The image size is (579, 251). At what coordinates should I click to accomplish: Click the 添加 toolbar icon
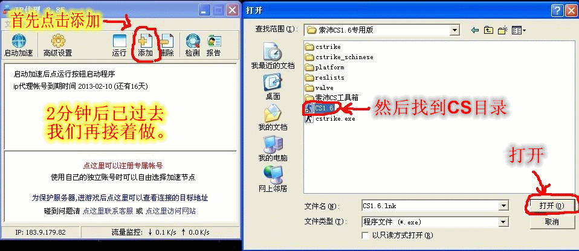(145, 41)
